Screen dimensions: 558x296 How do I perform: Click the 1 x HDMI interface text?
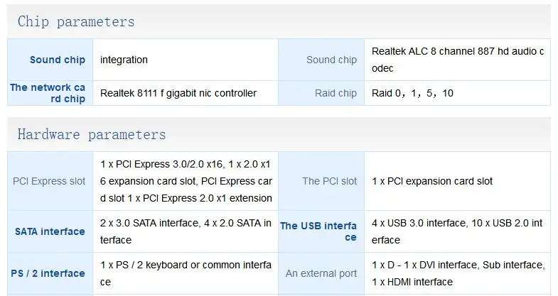412,282
